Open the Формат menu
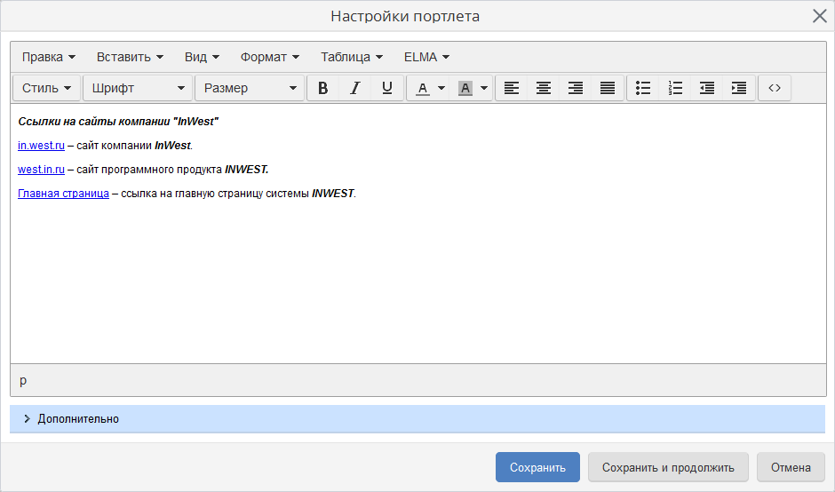 coord(270,57)
